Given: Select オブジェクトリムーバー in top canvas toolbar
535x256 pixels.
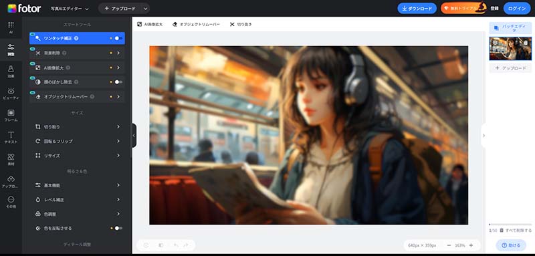Looking at the screenshot, I should pyautogui.click(x=196, y=25).
